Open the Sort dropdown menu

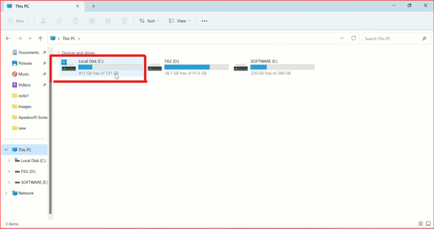[150, 21]
